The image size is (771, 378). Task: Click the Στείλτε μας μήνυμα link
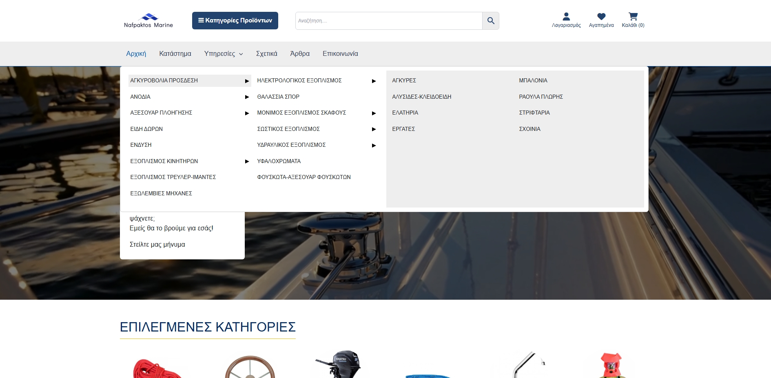(x=157, y=245)
